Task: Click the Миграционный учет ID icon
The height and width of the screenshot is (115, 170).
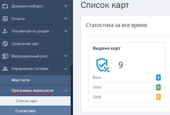Action: coord(5,56)
